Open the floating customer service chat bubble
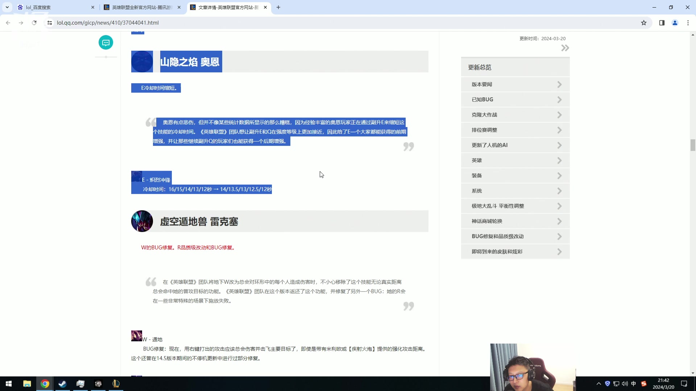Image resolution: width=696 pixels, height=391 pixels. (x=105, y=42)
